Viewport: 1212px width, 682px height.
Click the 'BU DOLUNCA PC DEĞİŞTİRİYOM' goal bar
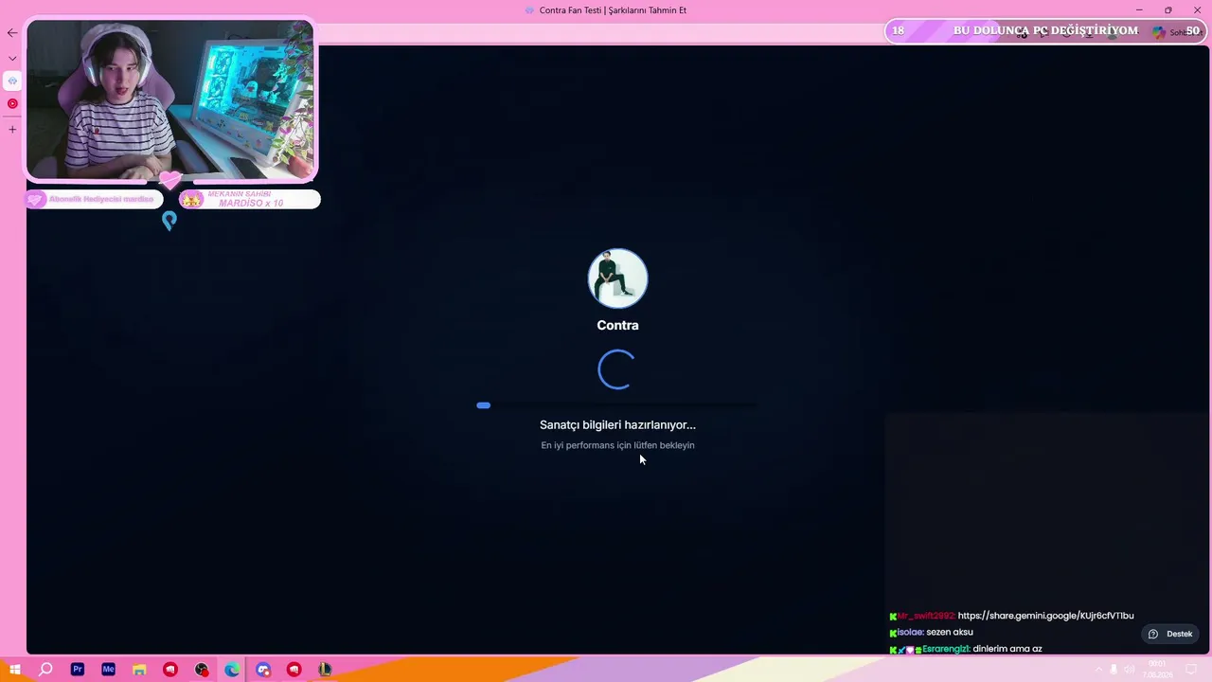click(x=1045, y=31)
